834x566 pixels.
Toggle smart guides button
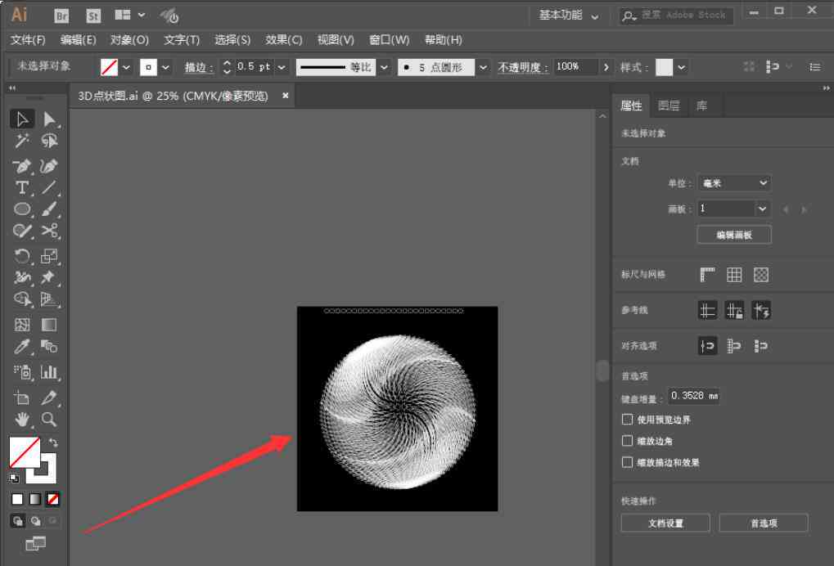tap(761, 310)
